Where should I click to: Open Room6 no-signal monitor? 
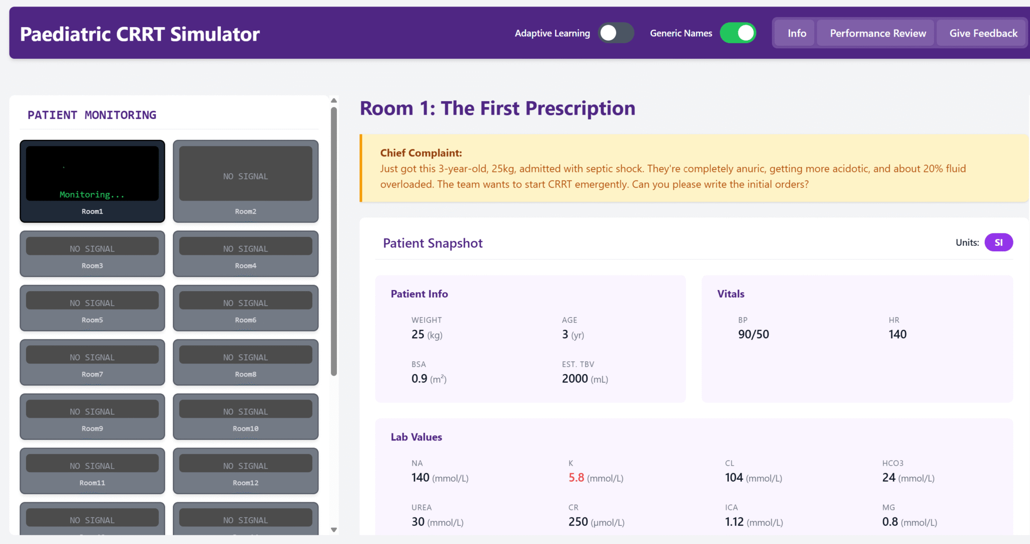(245, 308)
